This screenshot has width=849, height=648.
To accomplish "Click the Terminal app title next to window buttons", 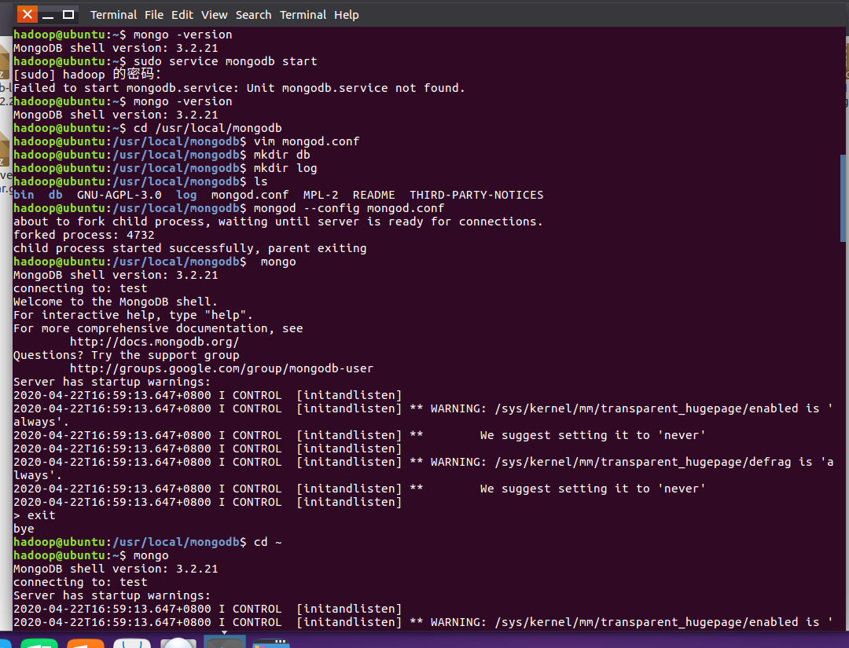I will (113, 15).
